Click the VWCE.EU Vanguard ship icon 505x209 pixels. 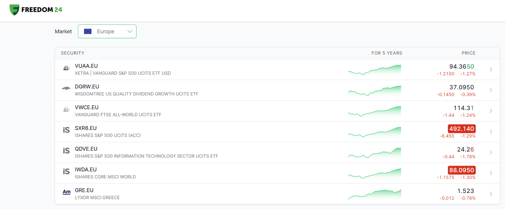pyautogui.click(x=66, y=109)
